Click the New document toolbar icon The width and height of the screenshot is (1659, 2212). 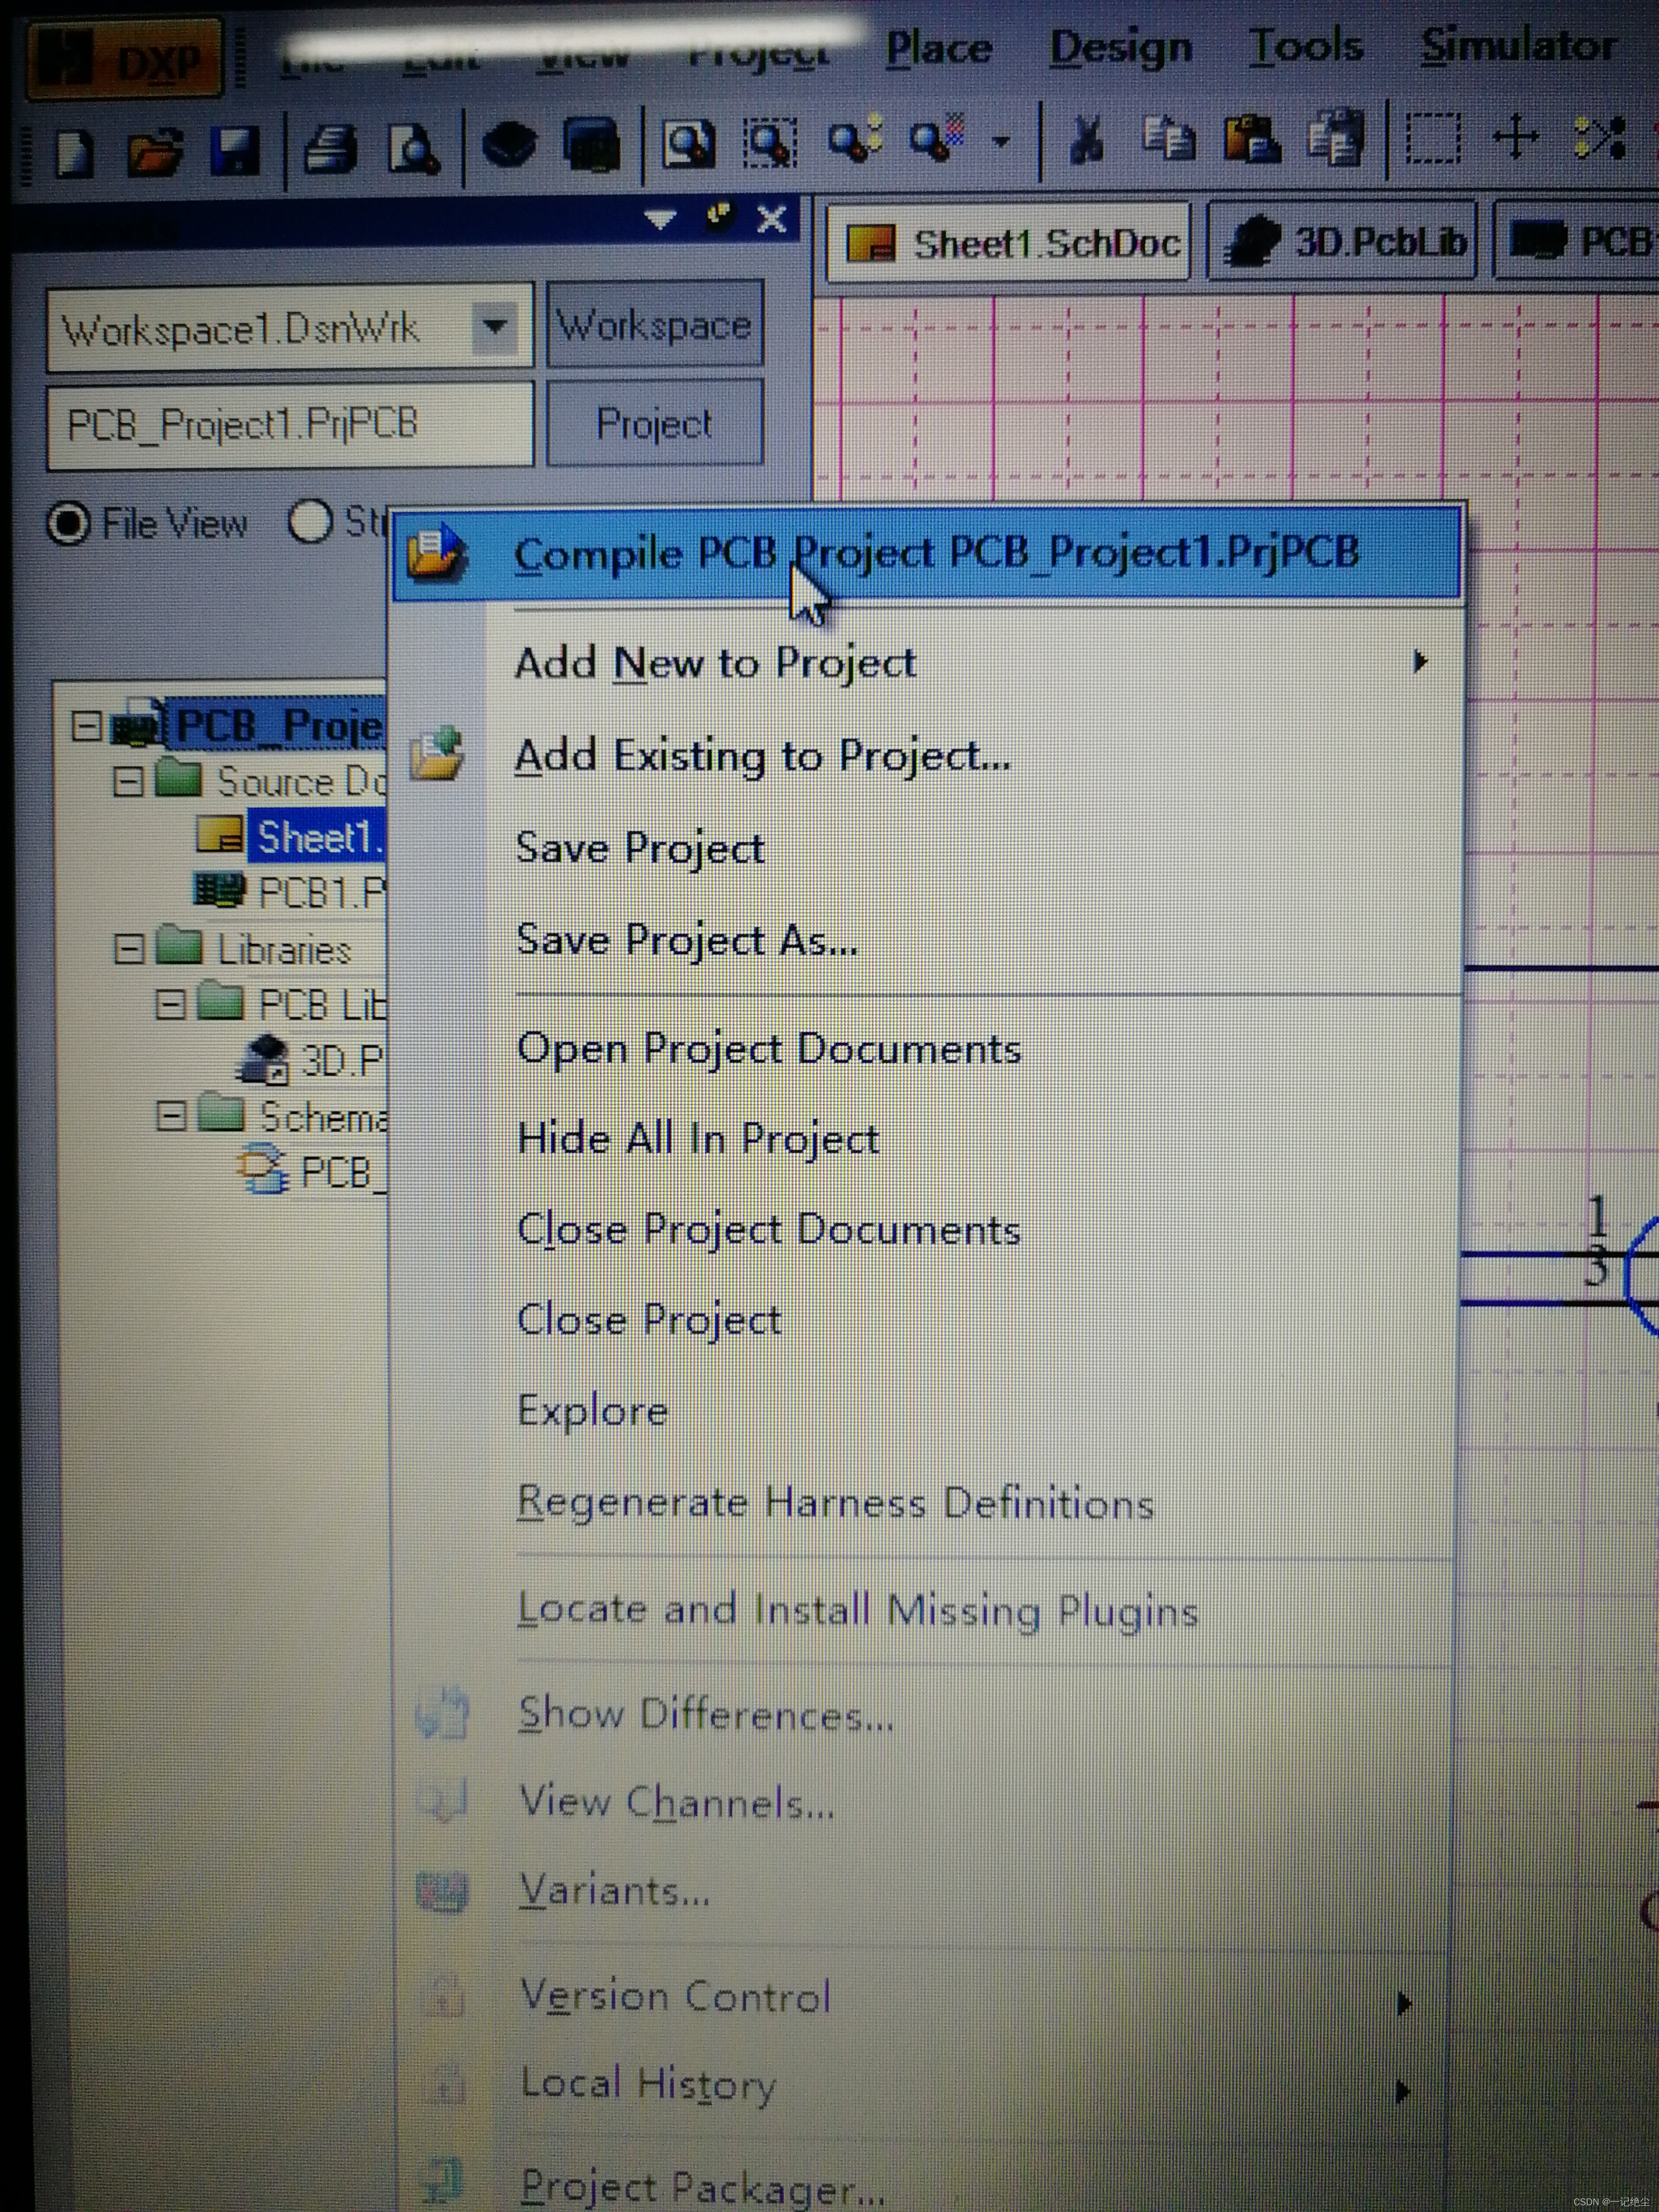click(74, 153)
